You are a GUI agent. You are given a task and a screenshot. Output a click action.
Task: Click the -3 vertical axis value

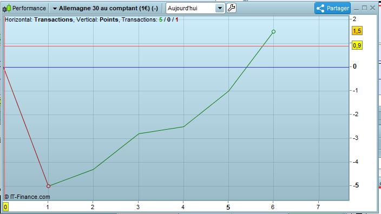pyautogui.click(x=356, y=138)
